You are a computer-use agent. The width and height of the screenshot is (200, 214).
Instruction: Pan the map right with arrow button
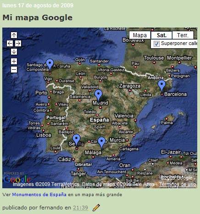18,44
